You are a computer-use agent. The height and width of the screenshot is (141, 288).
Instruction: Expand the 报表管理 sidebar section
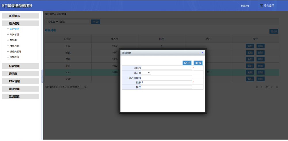click(x=20, y=66)
